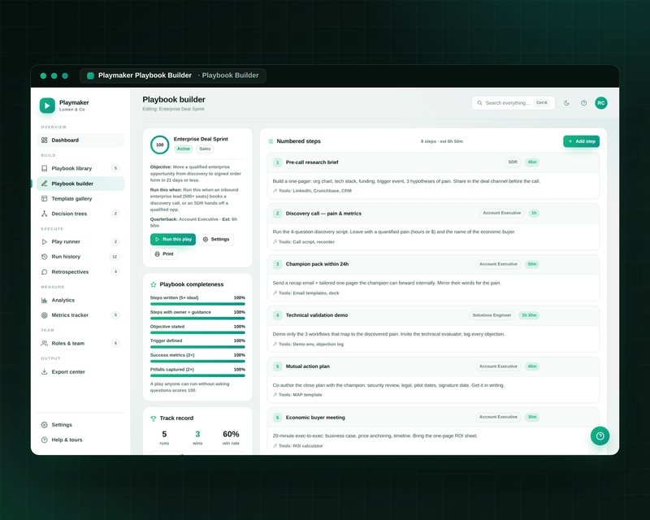Open Playbook library in sidebar
Viewport: 650px width, 520px height.
click(80, 168)
